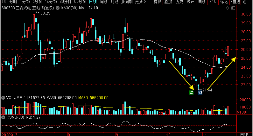The image size is (253, 136).
Task: Click the 复权 price adjustment button
Action: 157,2
